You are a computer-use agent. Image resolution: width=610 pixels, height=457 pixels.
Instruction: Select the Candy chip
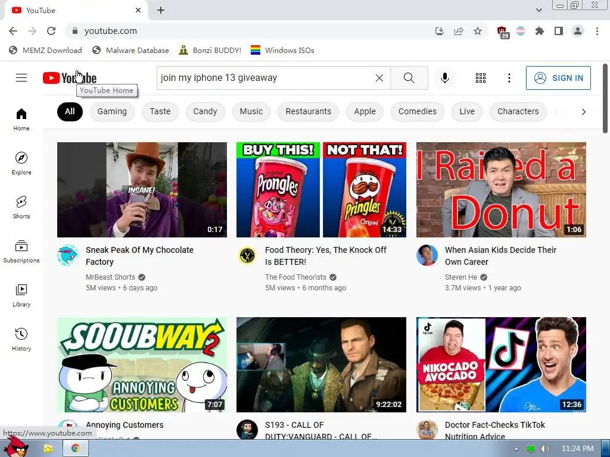pyautogui.click(x=205, y=112)
